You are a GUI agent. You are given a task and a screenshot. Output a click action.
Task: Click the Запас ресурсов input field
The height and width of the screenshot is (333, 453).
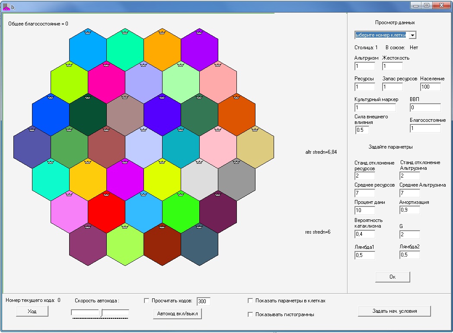tap(392, 87)
